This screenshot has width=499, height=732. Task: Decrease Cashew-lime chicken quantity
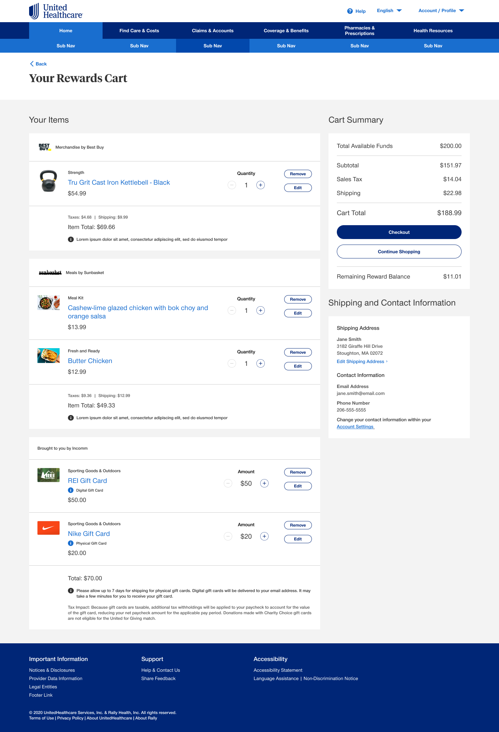click(232, 310)
